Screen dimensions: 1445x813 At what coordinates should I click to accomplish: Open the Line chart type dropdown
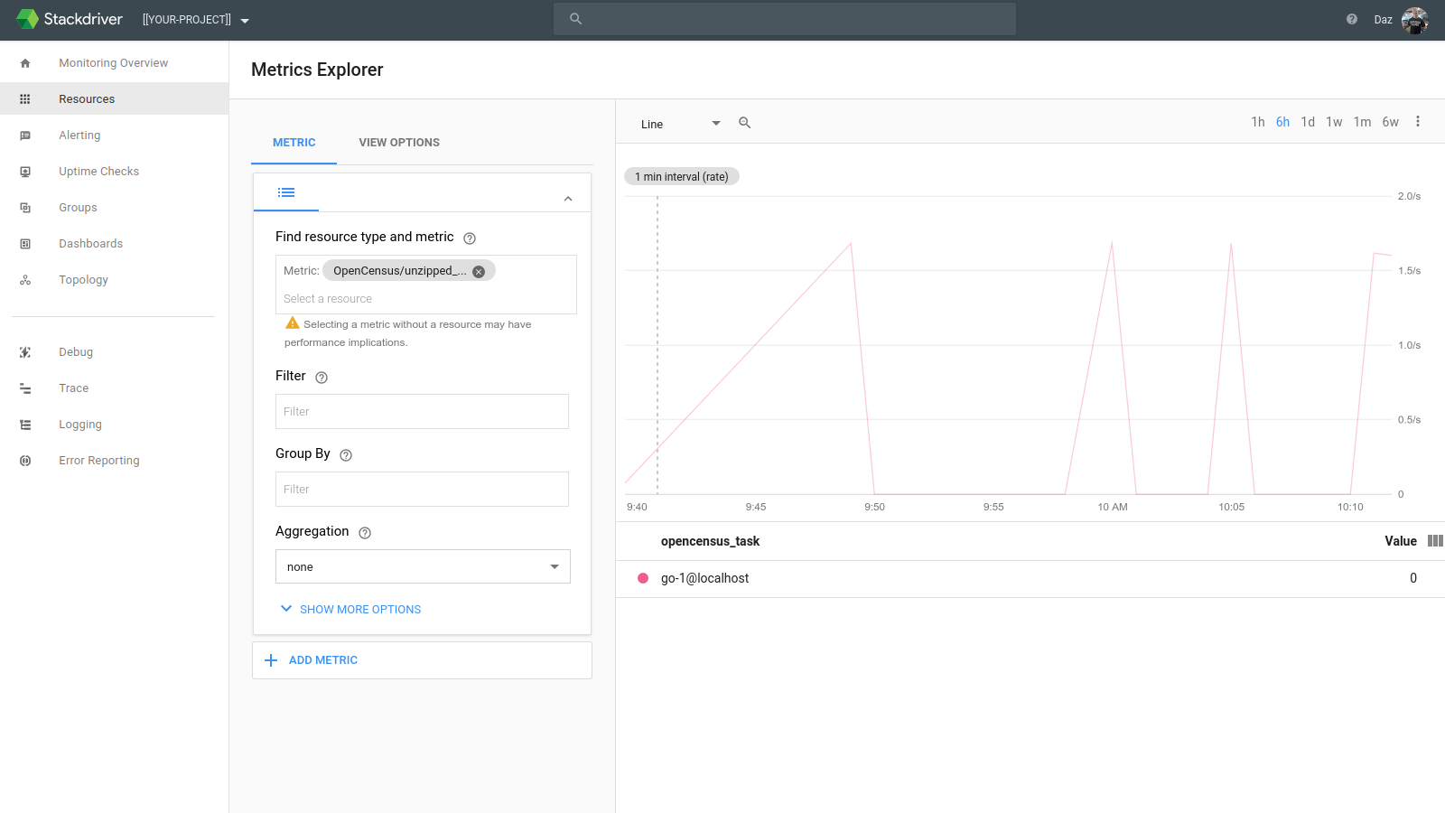point(681,124)
